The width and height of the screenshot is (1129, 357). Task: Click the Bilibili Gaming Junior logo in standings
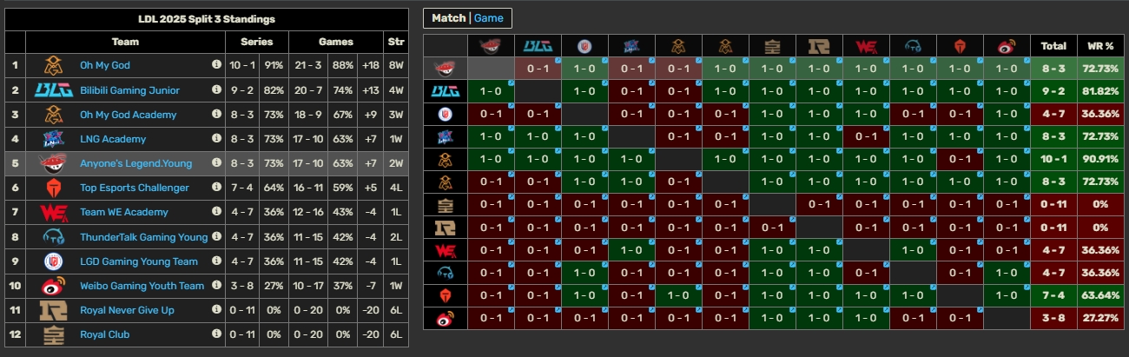[52, 89]
